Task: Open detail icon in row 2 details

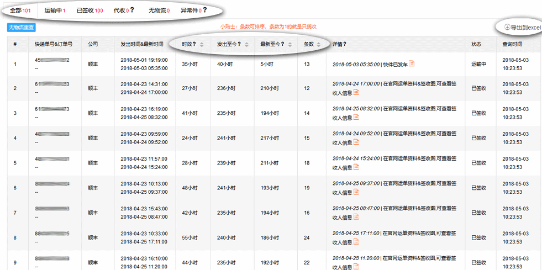Action: point(356,92)
